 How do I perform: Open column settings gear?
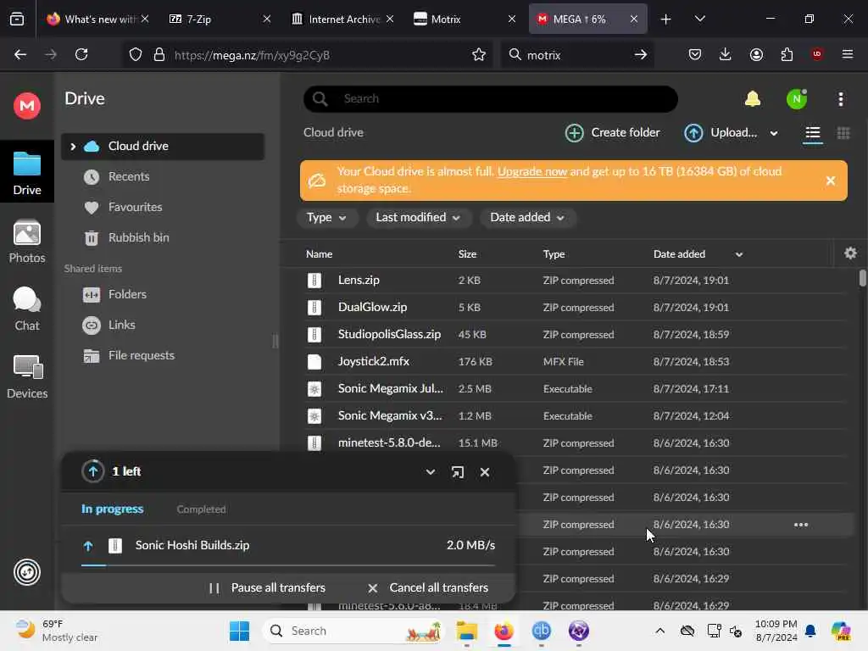click(850, 253)
